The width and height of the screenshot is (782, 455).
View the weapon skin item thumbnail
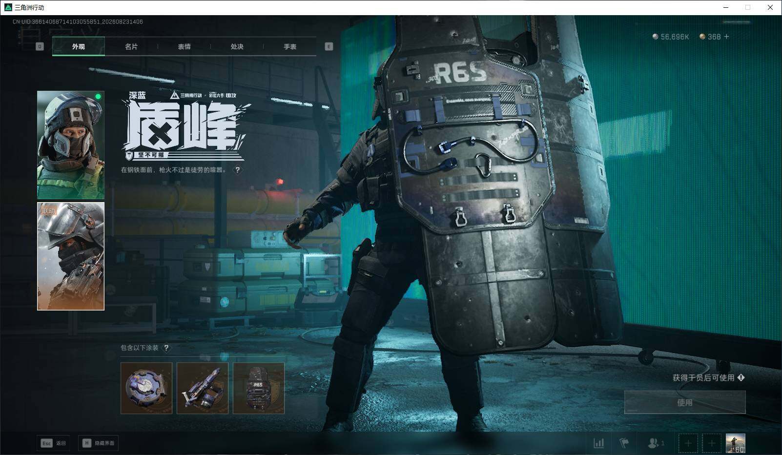(x=203, y=388)
